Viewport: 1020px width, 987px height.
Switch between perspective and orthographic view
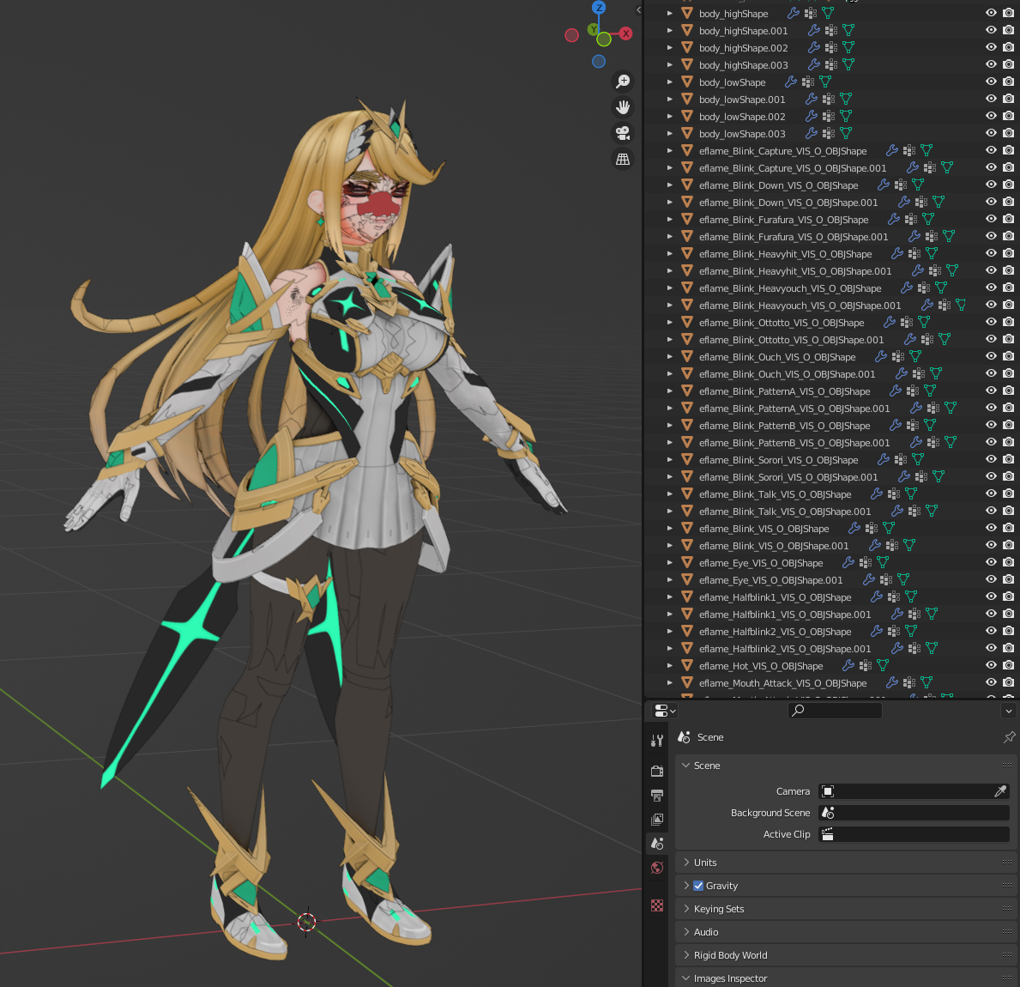pos(623,159)
